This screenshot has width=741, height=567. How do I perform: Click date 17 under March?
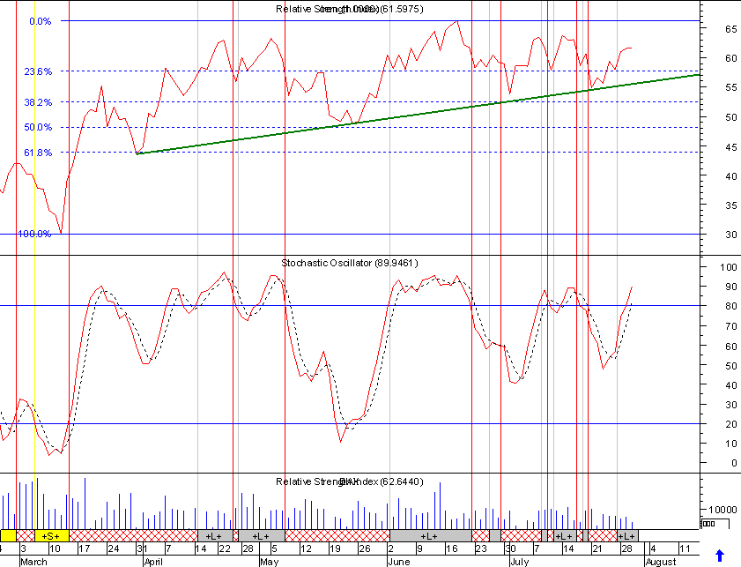click(84, 548)
